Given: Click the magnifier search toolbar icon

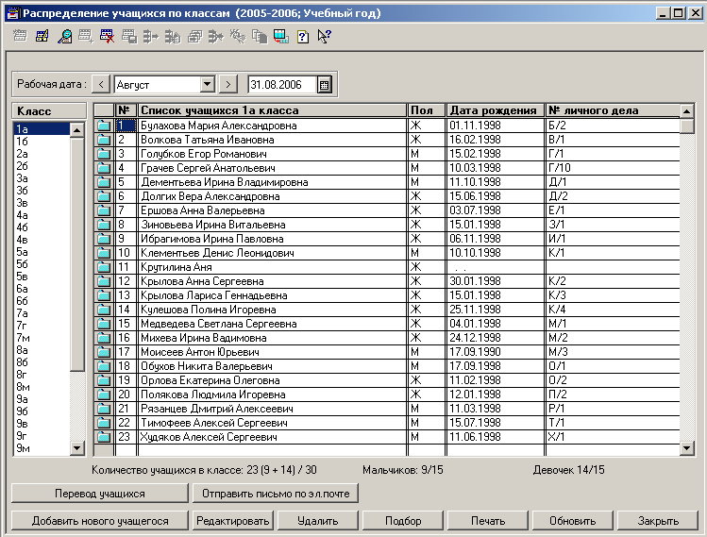Looking at the screenshot, I should click(64, 38).
